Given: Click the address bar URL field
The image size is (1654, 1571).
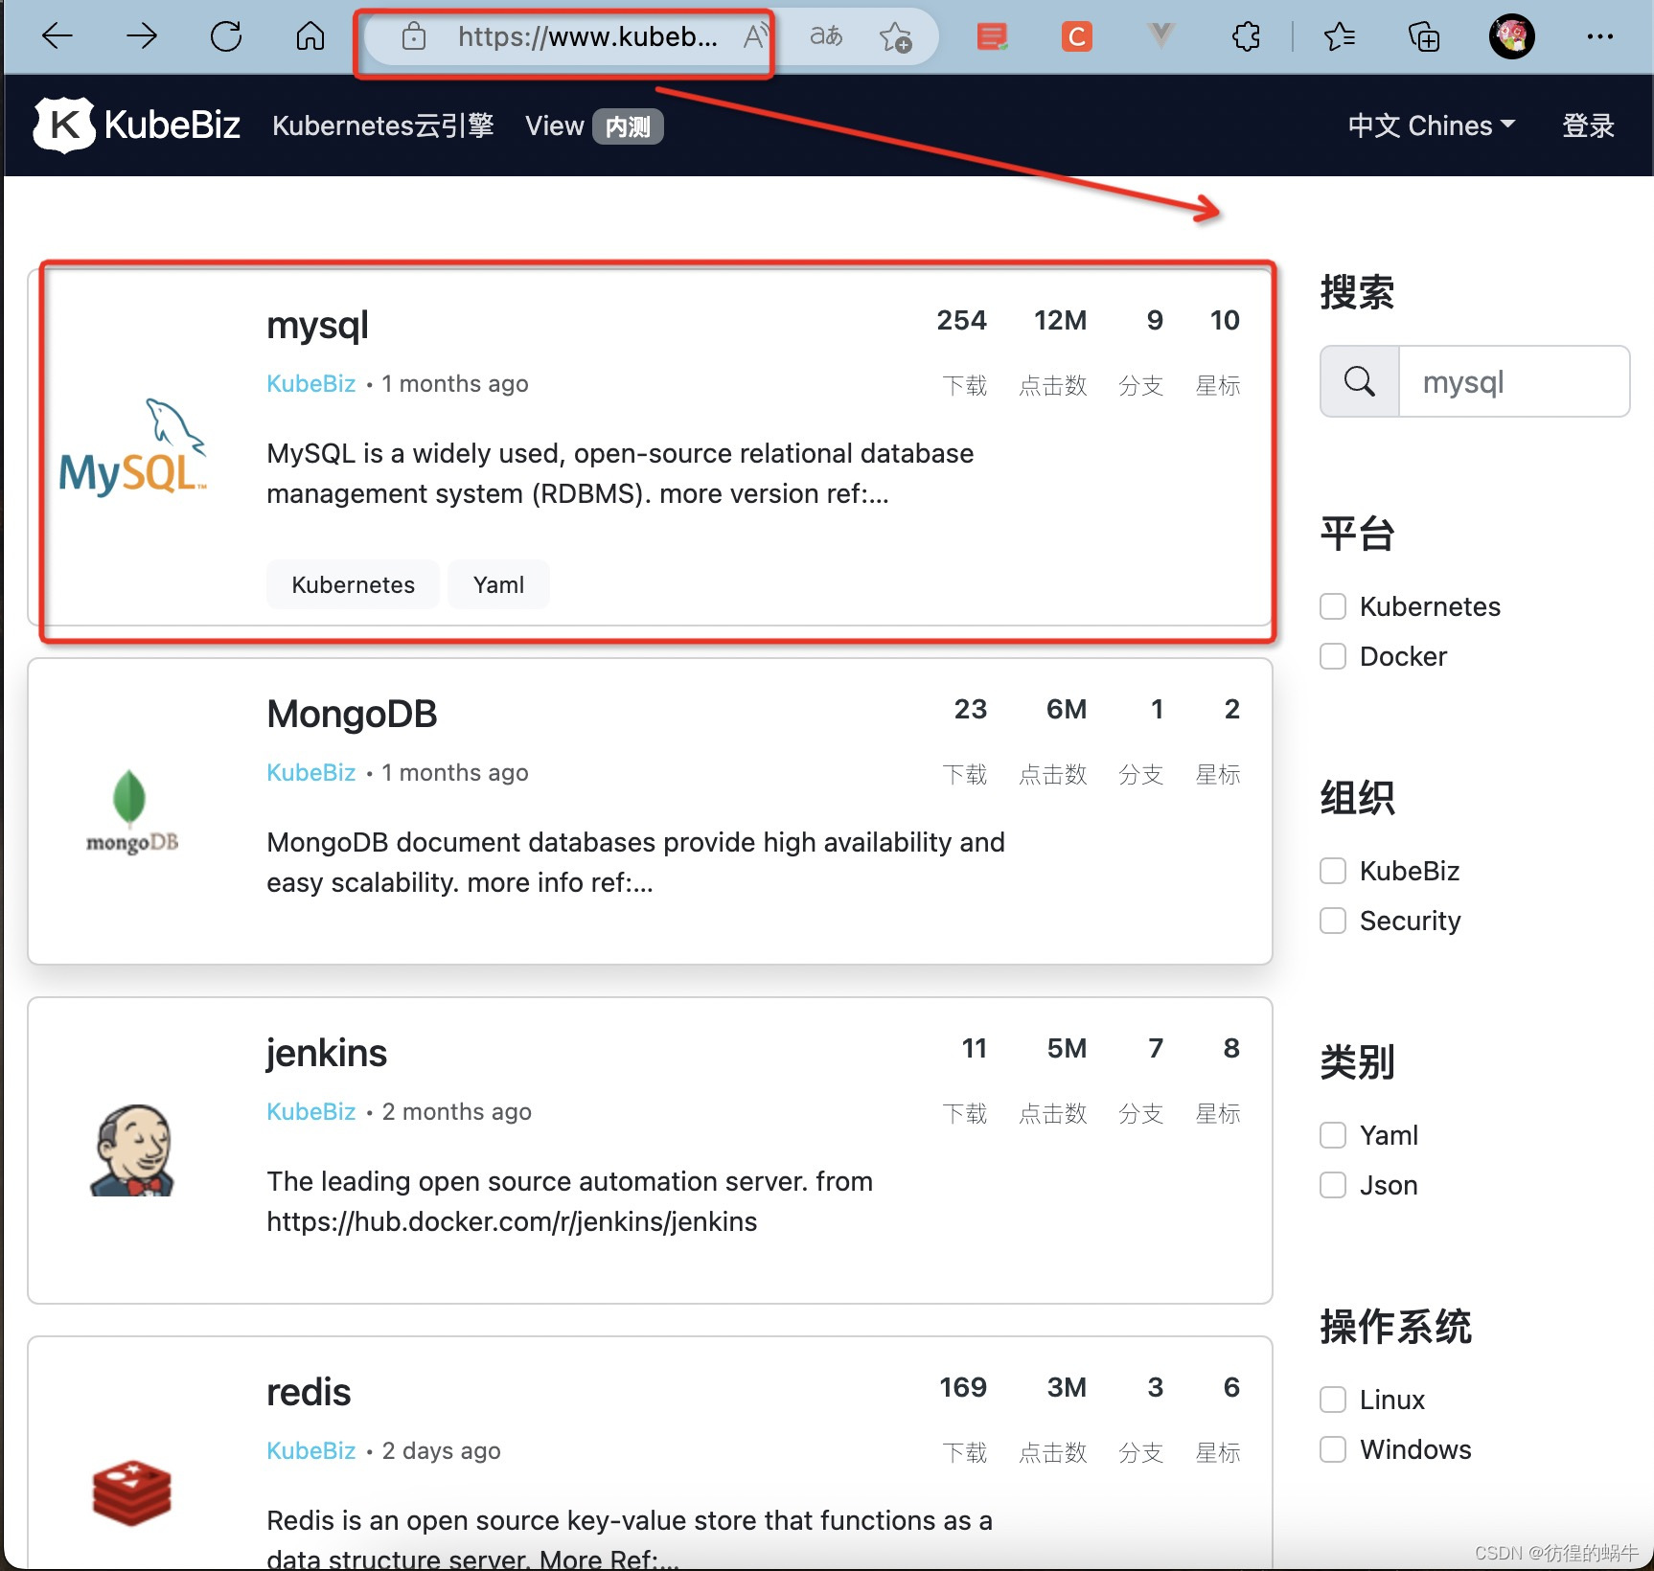Looking at the screenshot, I should coord(587,36).
